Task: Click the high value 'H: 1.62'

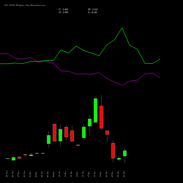Action: (93, 10)
